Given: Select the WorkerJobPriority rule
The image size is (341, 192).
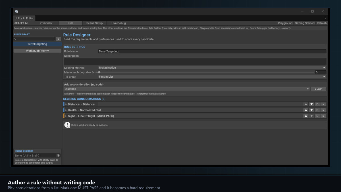Looking at the screenshot, I should (37, 51).
